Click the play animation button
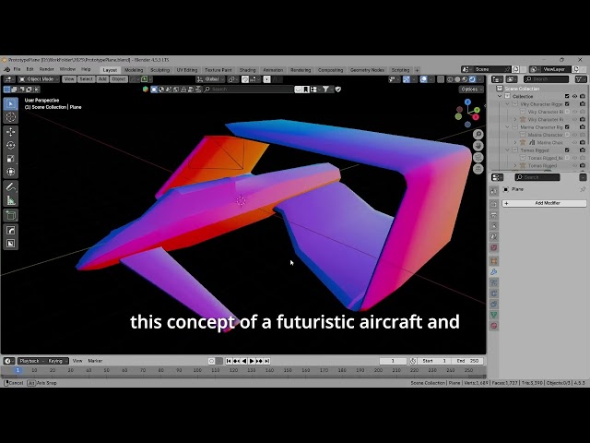 click(252, 361)
